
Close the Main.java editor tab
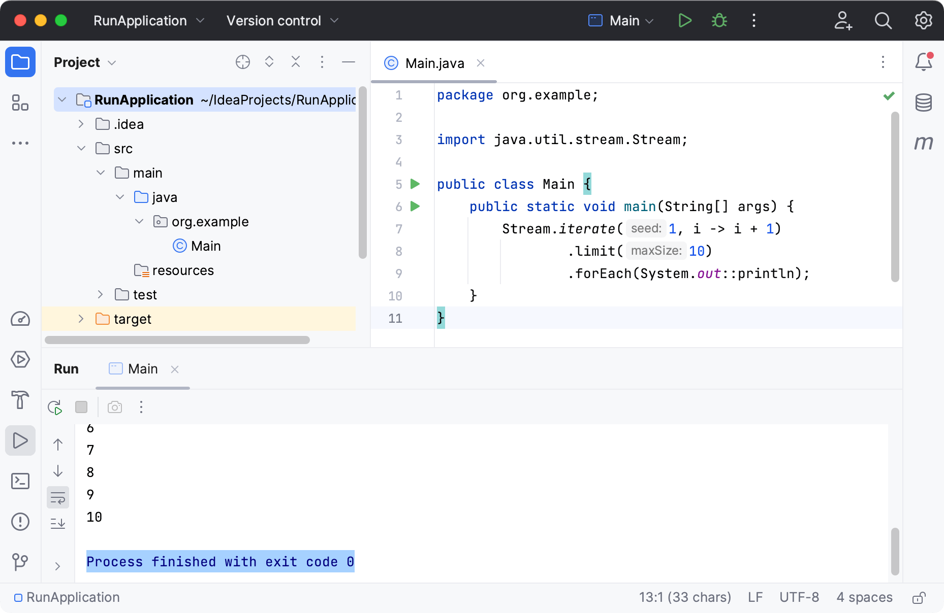[x=481, y=63]
